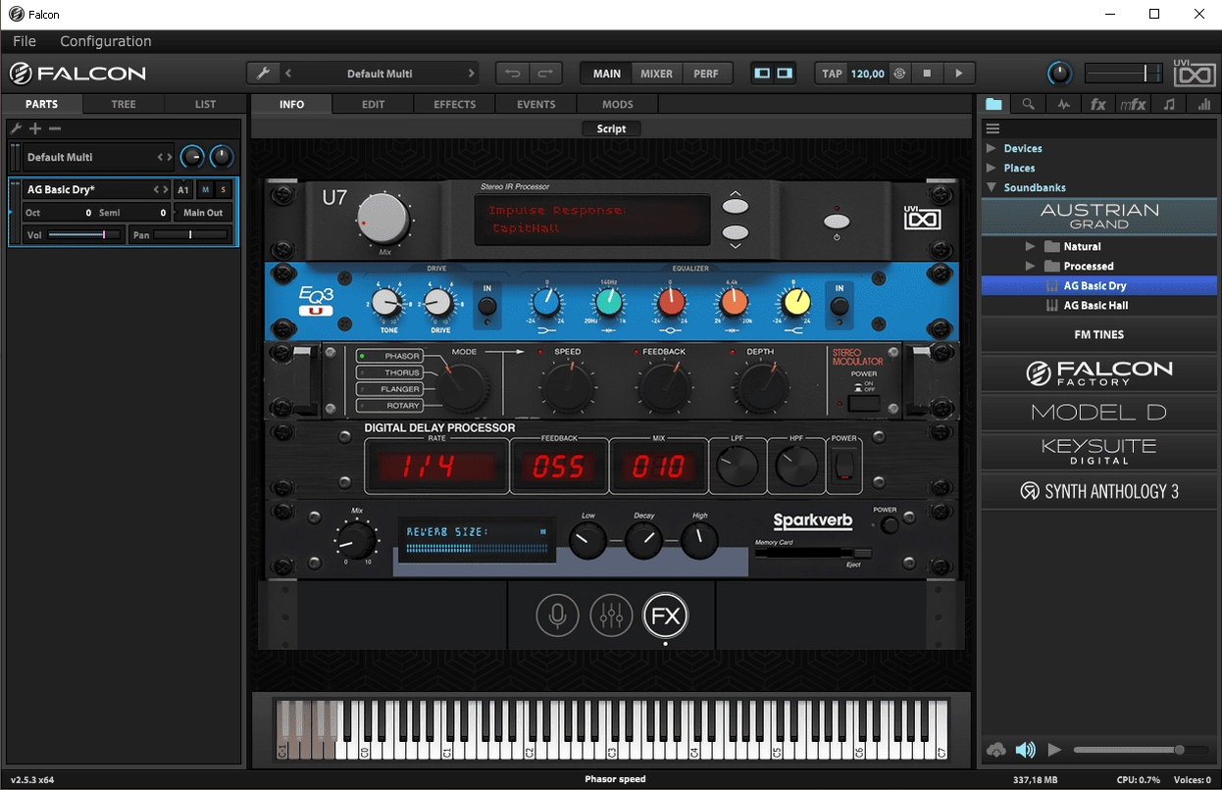Click the part Pan slider
The height and width of the screenshot is (790, 1222).
point(192,235)
